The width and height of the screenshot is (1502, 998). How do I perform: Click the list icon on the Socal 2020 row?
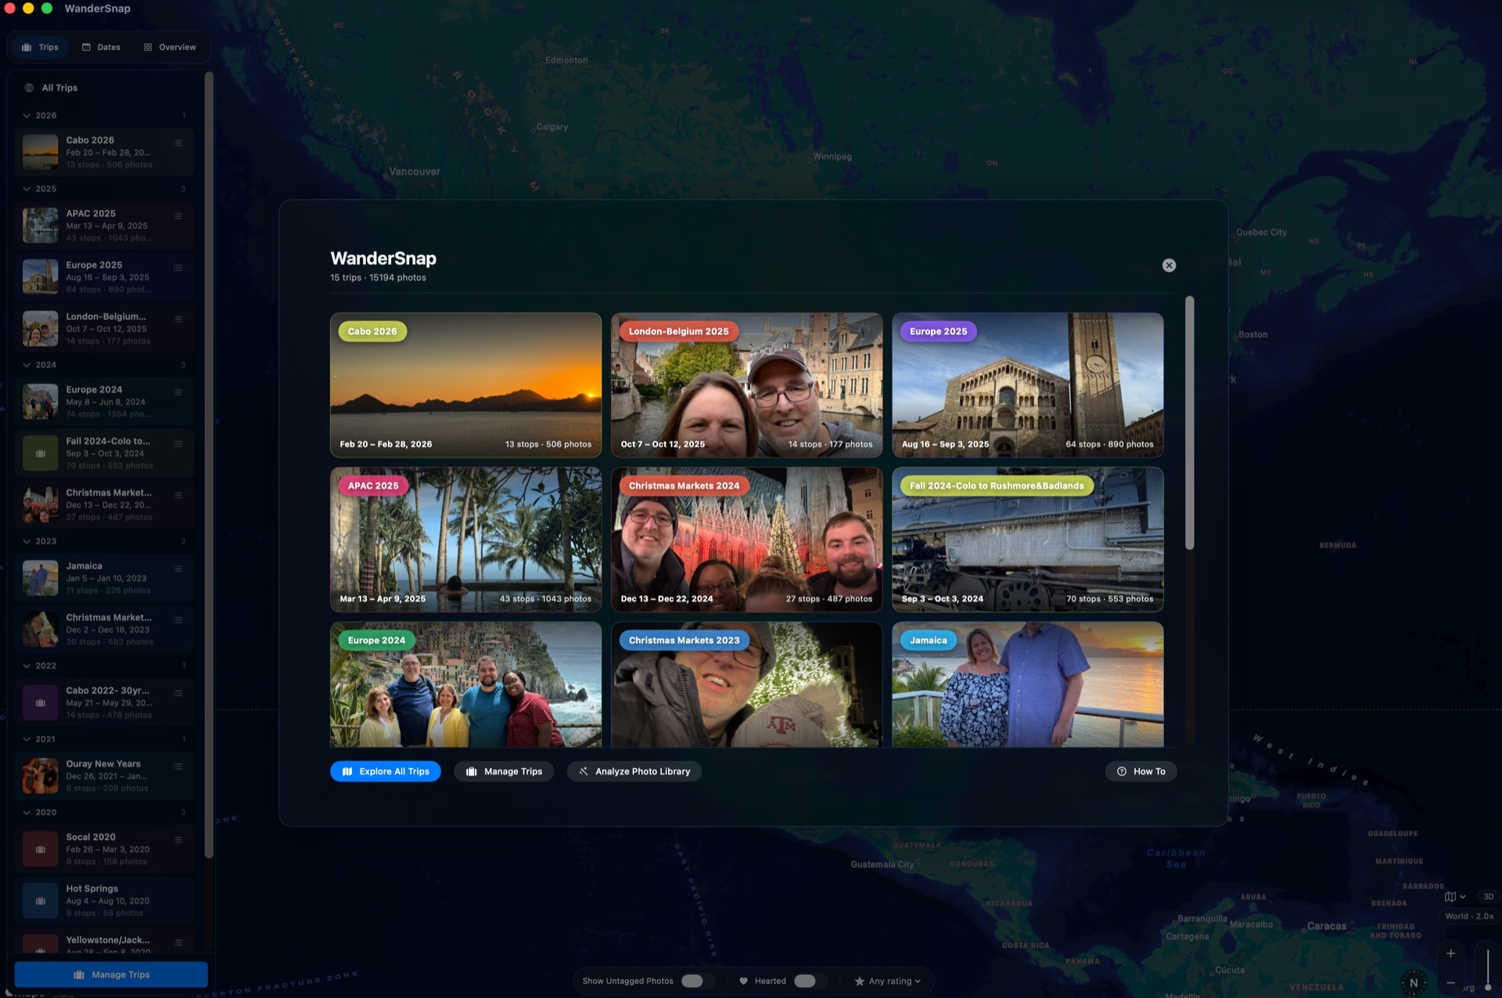pyautogui.click(x=178, y=839)
